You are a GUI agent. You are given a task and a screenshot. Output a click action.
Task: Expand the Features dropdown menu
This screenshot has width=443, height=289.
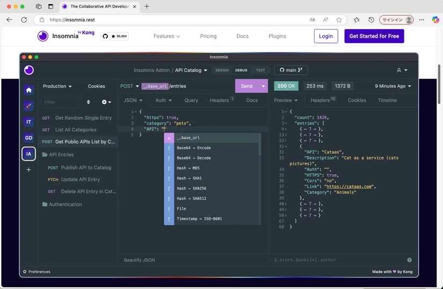coord(166,36)
